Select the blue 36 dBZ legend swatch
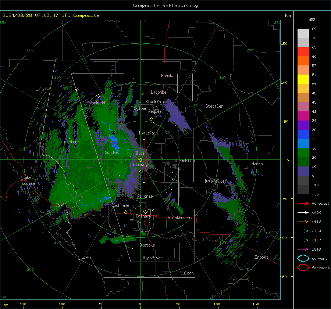The height and width of the screenshot is (309, 331). coord(303,134)
